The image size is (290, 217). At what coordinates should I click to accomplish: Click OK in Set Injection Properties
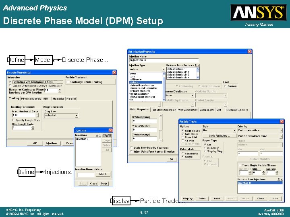(x=172, y=159)
